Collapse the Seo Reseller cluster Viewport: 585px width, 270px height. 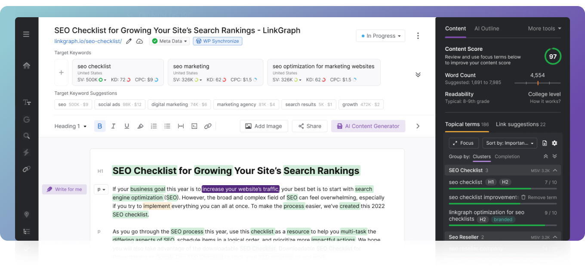[x=555, y=237]
